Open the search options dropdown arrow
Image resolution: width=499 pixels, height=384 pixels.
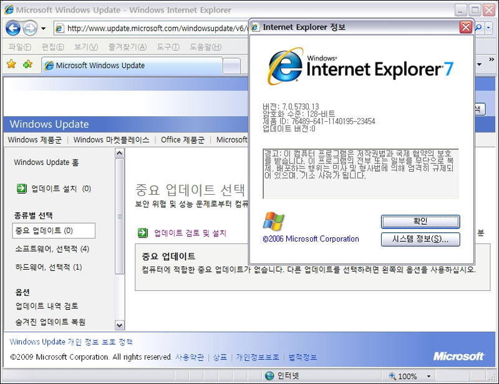pyautogui.click(x=488, y=28)
